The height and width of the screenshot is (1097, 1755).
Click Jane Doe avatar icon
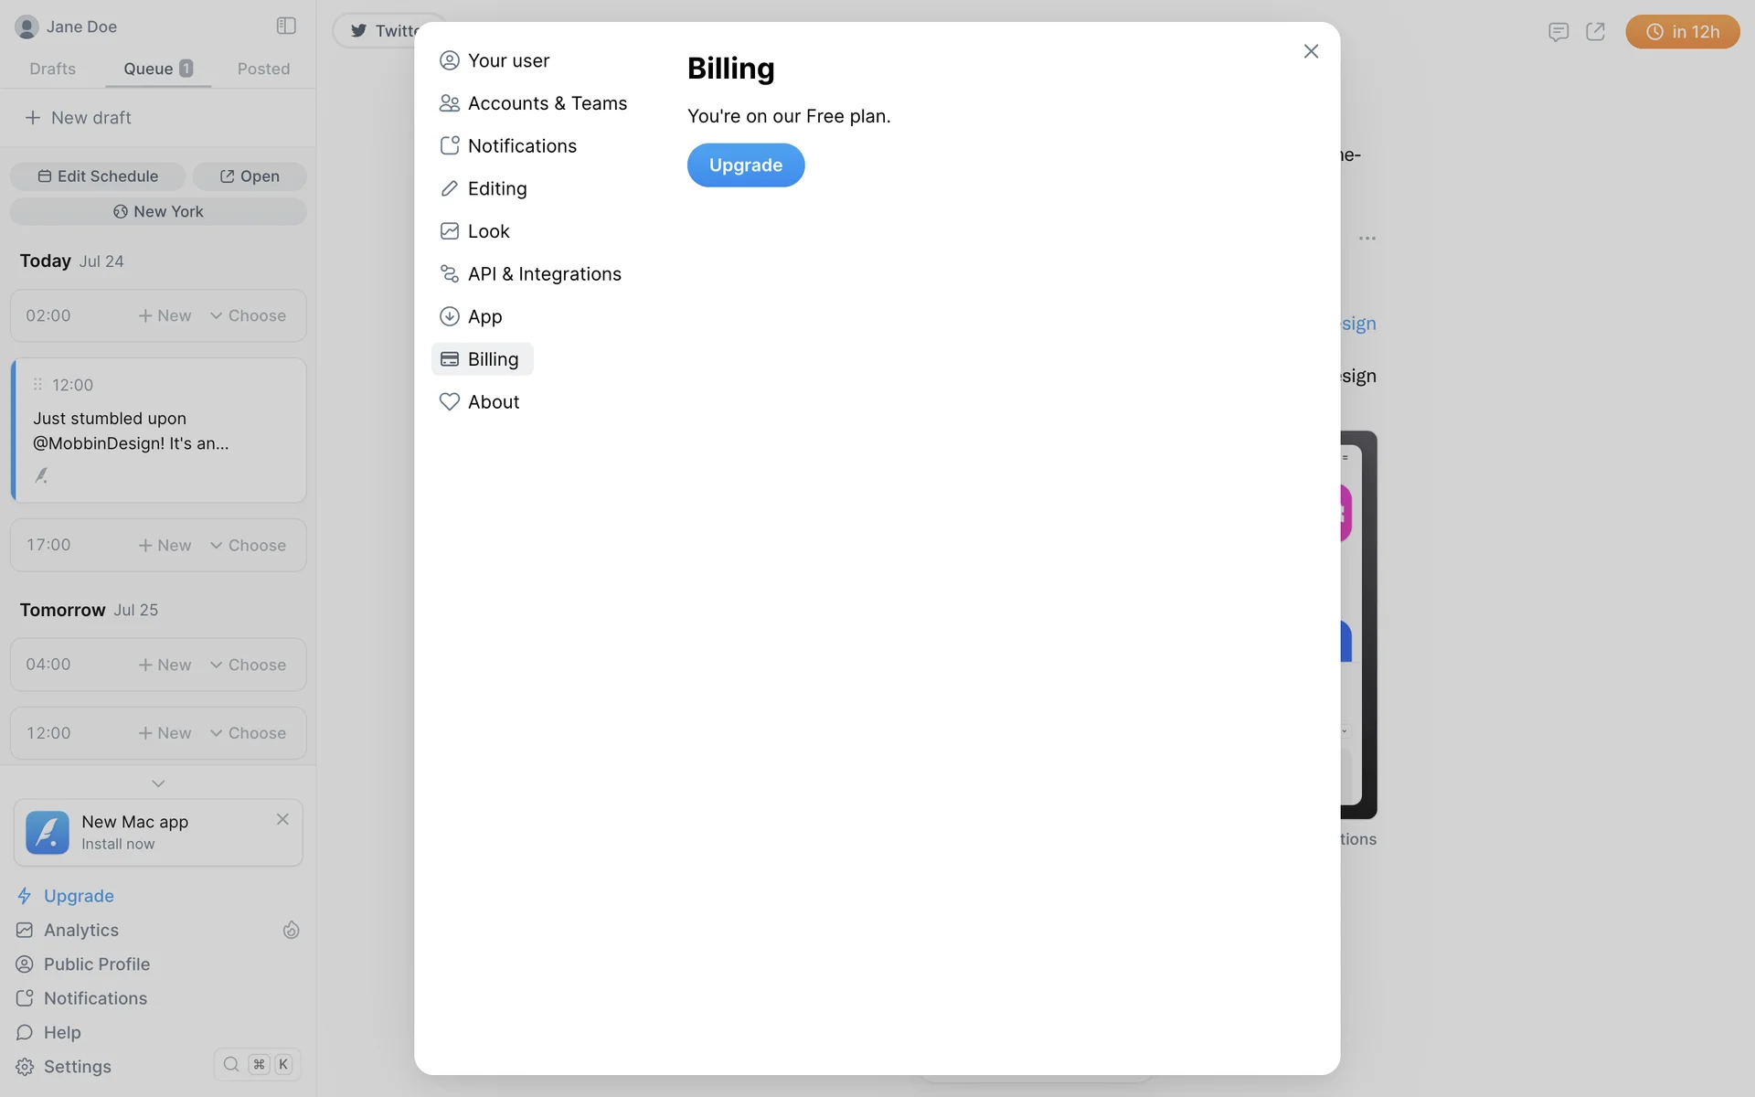(x=27, y=27)
